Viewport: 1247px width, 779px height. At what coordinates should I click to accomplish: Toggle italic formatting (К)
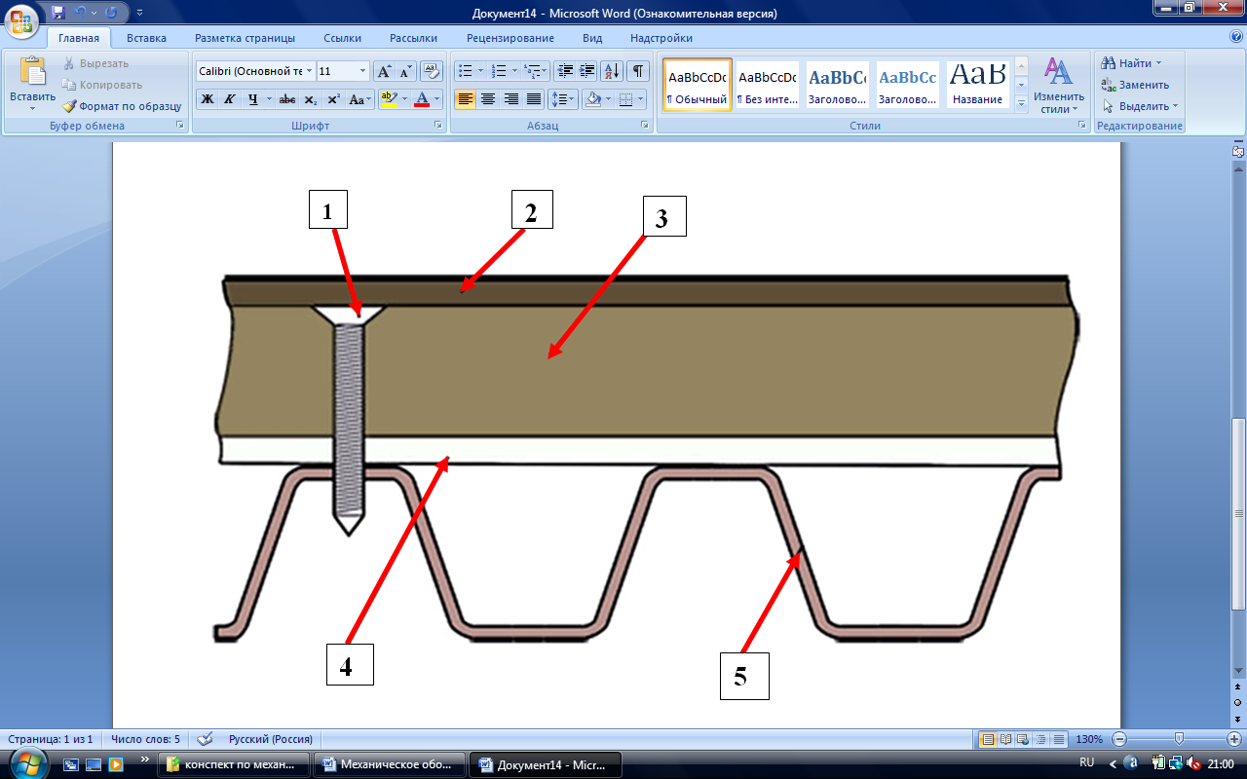coord(230,99)
